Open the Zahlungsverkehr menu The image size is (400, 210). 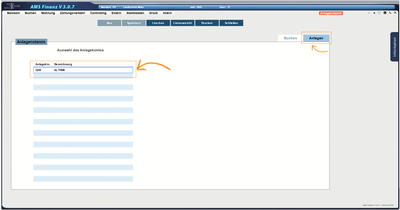[x=73, y=13]
